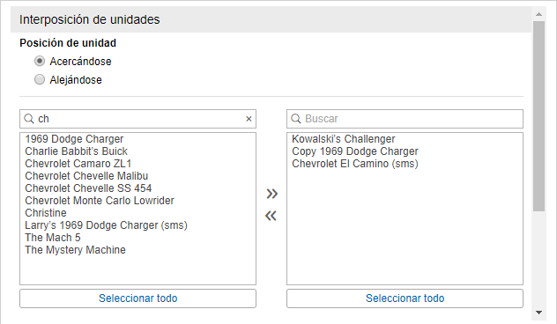Image resolution: width=557 pixels, height=324 pixels.
Task: Click the magnifier icon in the left search box
Action: (x=29, y=119)
